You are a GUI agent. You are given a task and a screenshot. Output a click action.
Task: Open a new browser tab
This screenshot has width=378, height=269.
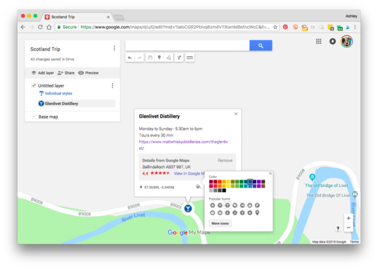click(119, 17)
